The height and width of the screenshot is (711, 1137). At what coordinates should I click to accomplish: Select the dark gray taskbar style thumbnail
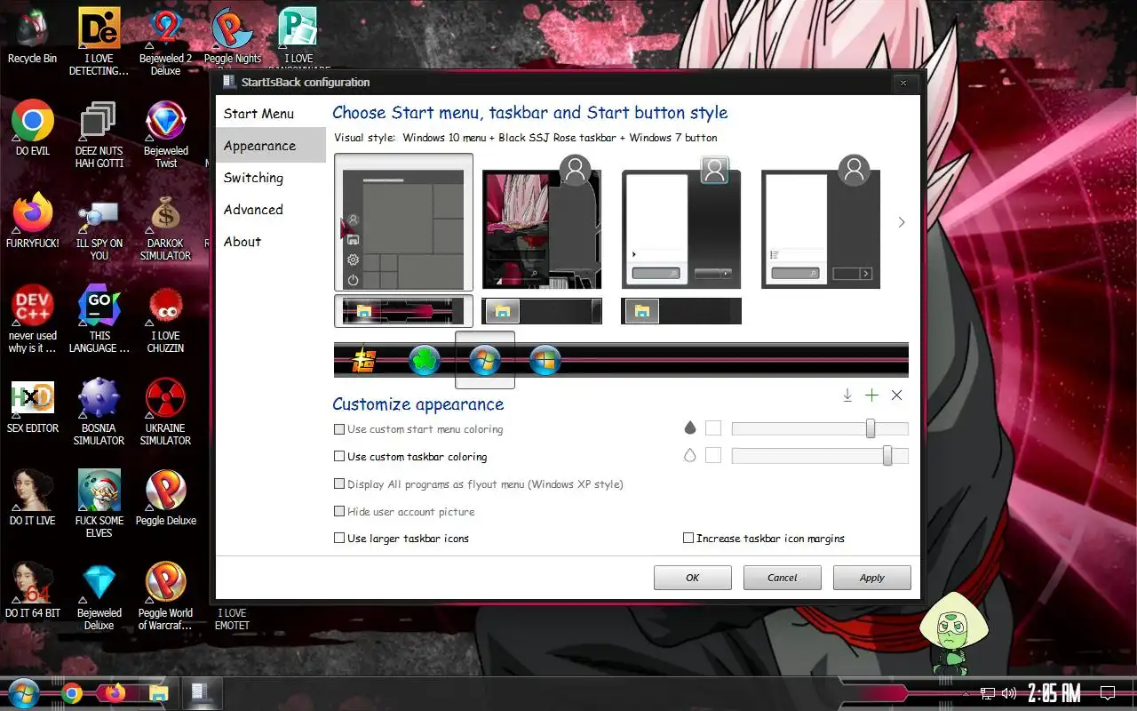542,311
